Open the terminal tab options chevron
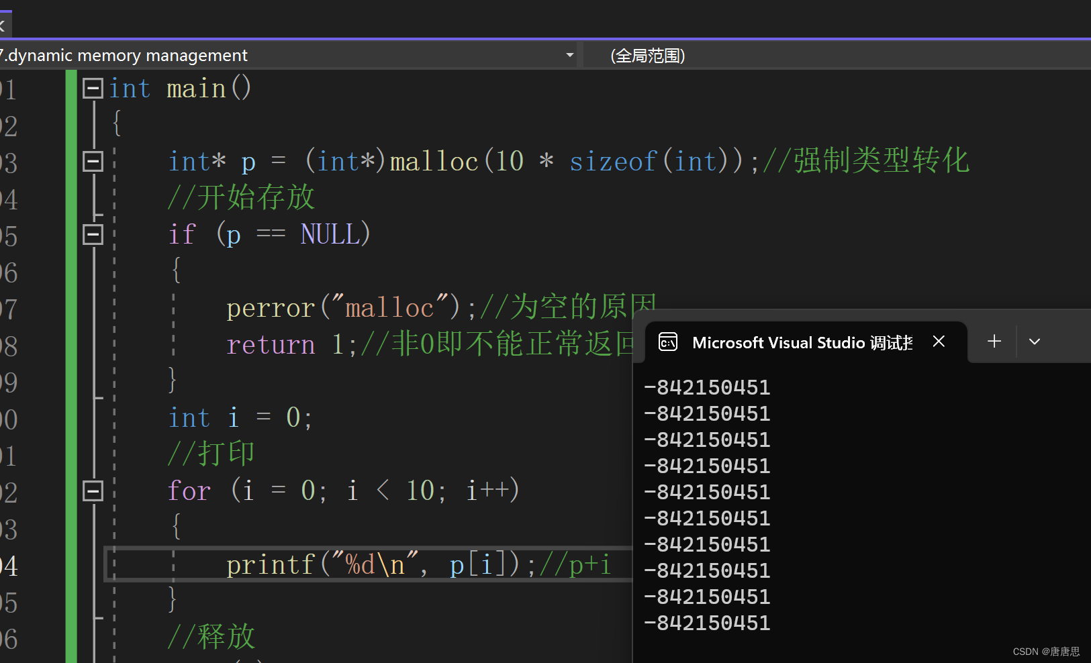This screenshot has width=1091, height=663. 1035,342
